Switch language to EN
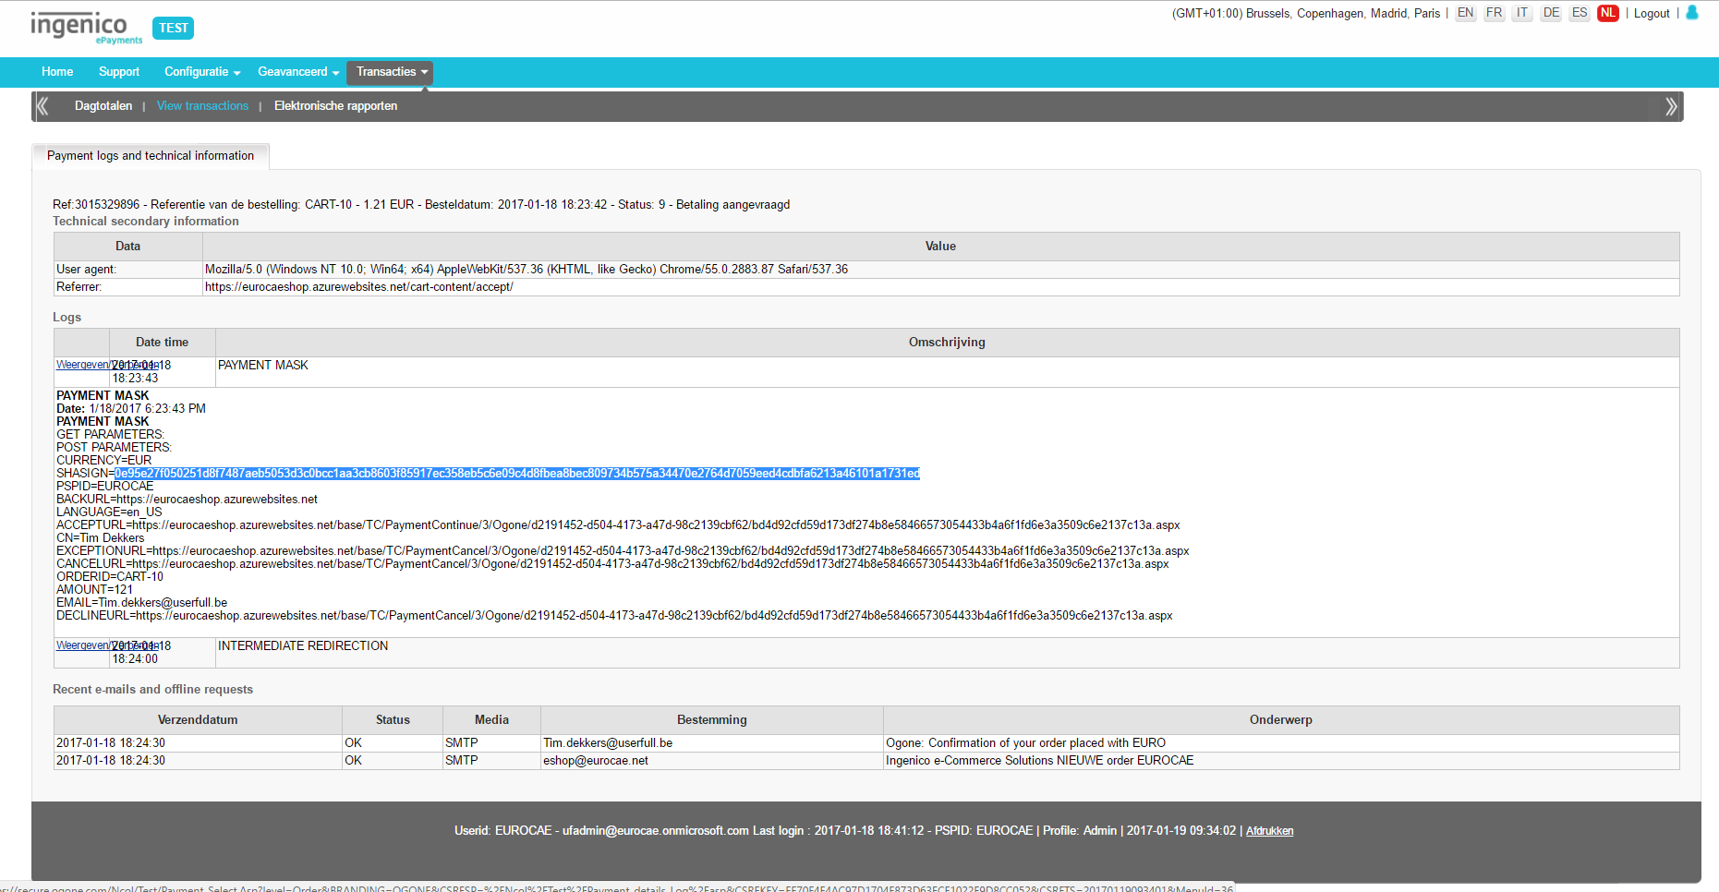 click(x=1466, y=13)
